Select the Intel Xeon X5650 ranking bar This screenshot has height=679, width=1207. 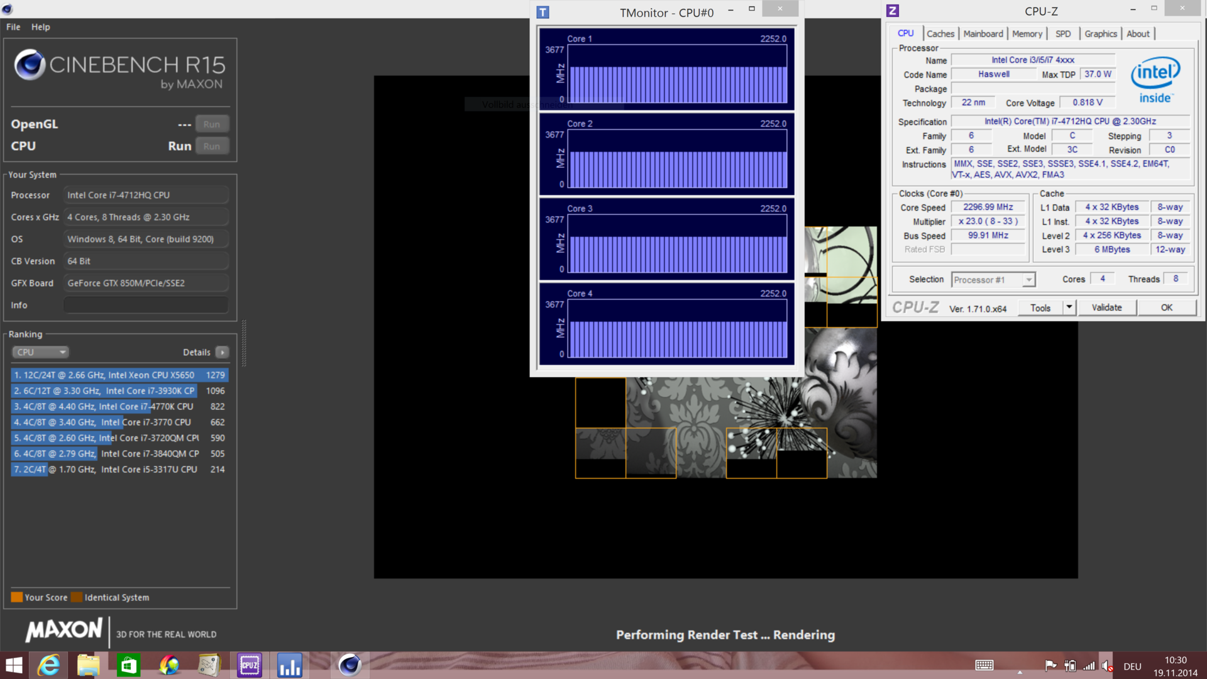point(119,375)
